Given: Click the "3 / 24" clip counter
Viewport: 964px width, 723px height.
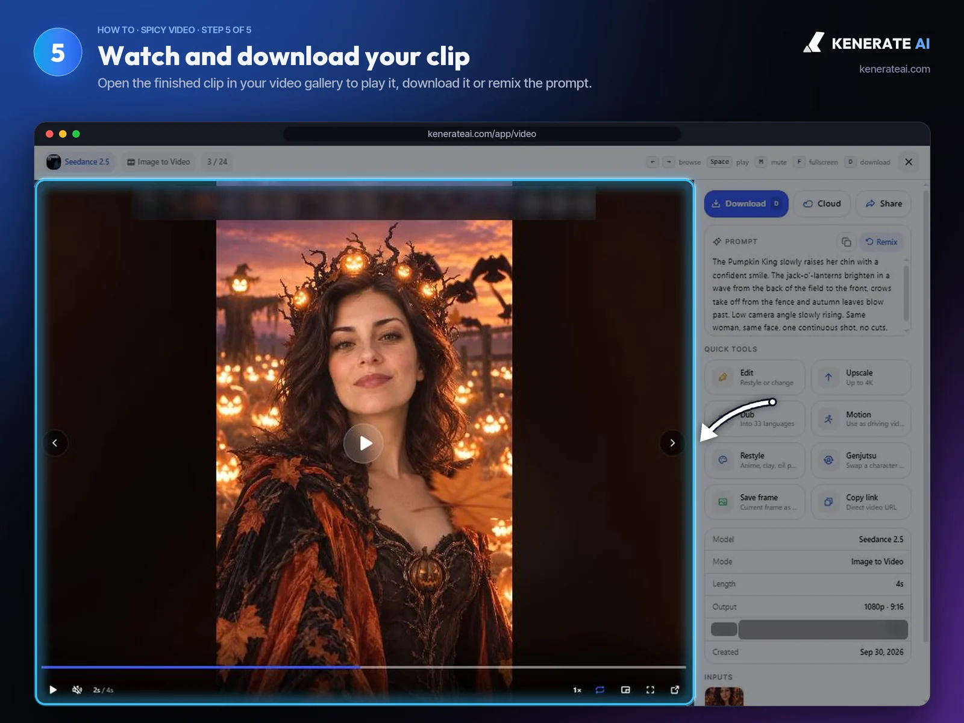Looking at the screenshot, I should pyautogui.click(x=217, y=161).
